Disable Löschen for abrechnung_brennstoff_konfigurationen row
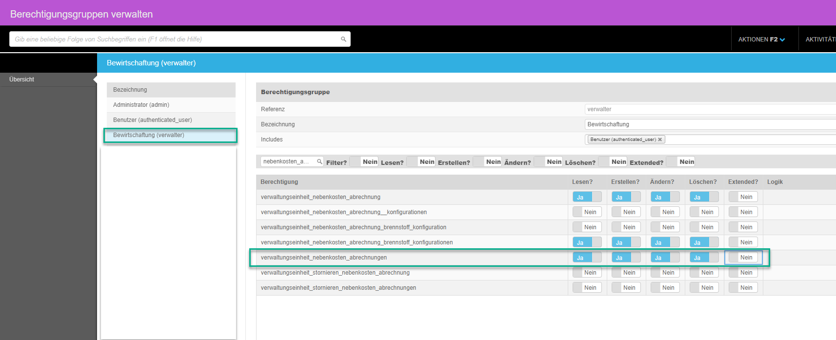 tap(704, 242)
